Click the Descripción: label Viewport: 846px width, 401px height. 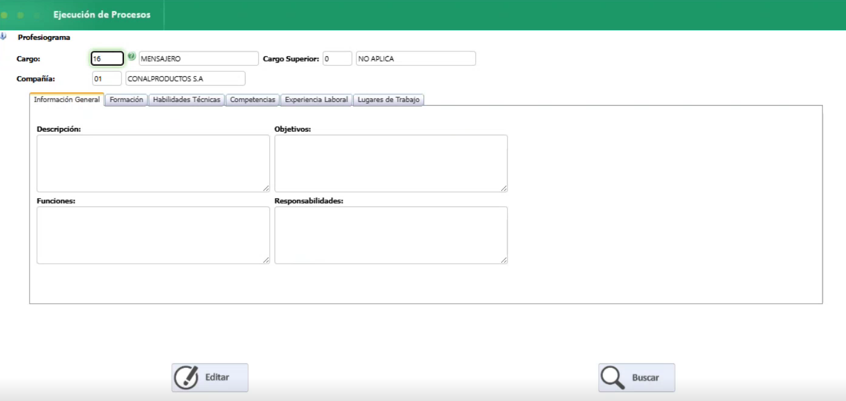[59, 129]
